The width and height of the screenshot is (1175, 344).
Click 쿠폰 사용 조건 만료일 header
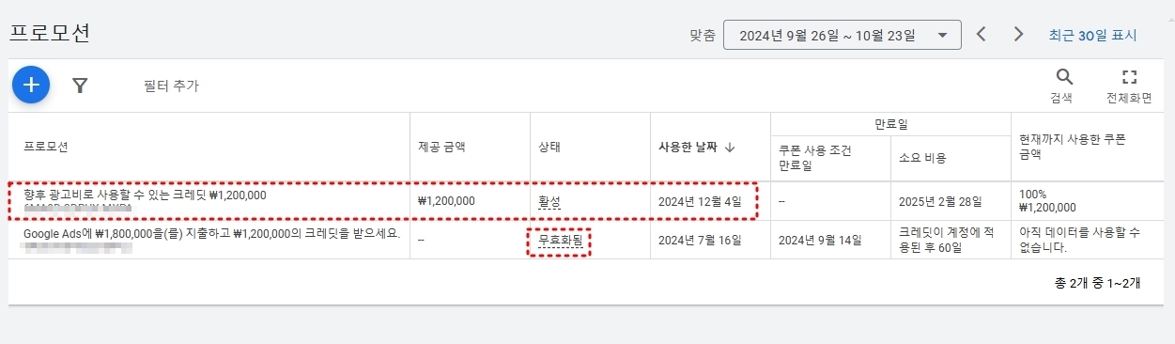(814, 158)
